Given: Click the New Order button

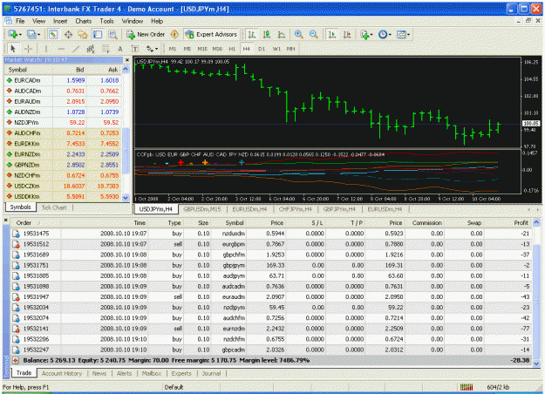Looking at the screenshot, I should click(146, 34).
